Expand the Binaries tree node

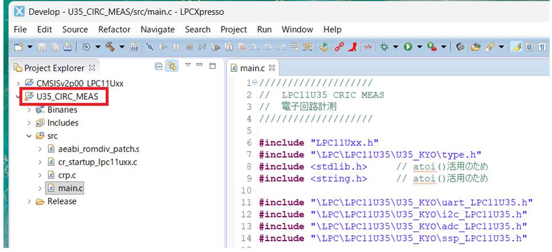(29, 110)
